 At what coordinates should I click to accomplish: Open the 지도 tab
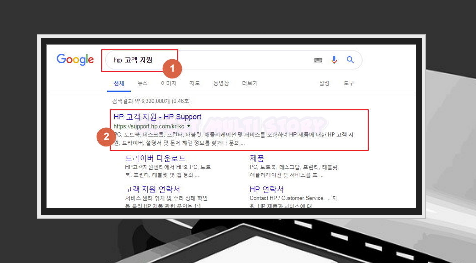click(x=194, y=83)
